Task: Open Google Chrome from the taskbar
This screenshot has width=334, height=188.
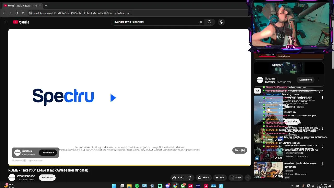Action: (x=175, y=186)
